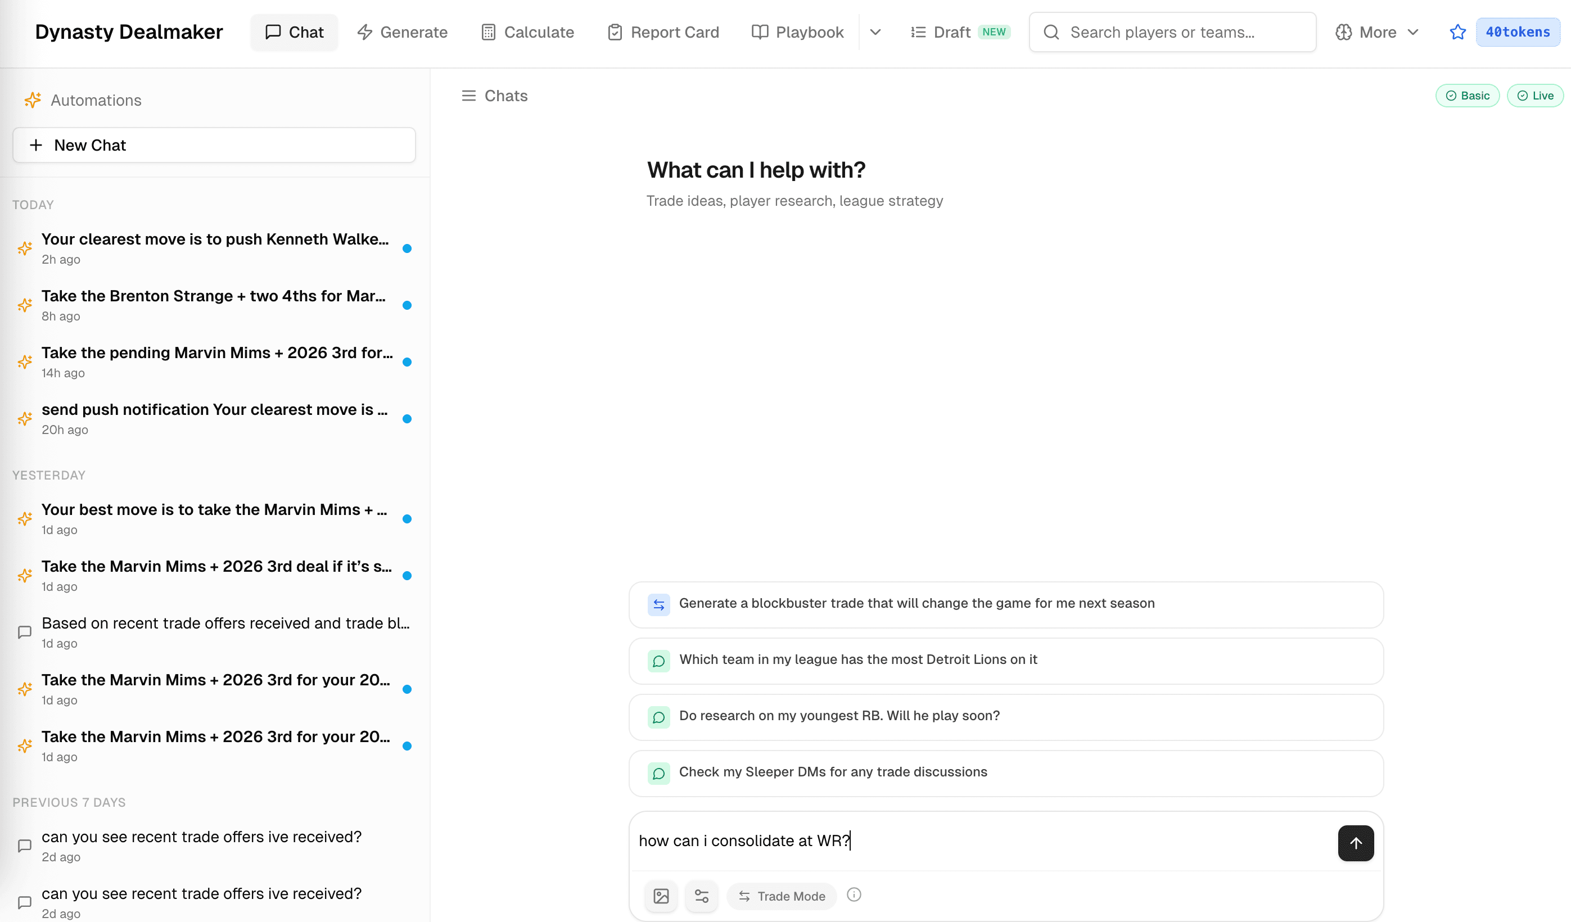Click the Calculate calculator icon
This screenshot has width=1571, height=922.
488,32
